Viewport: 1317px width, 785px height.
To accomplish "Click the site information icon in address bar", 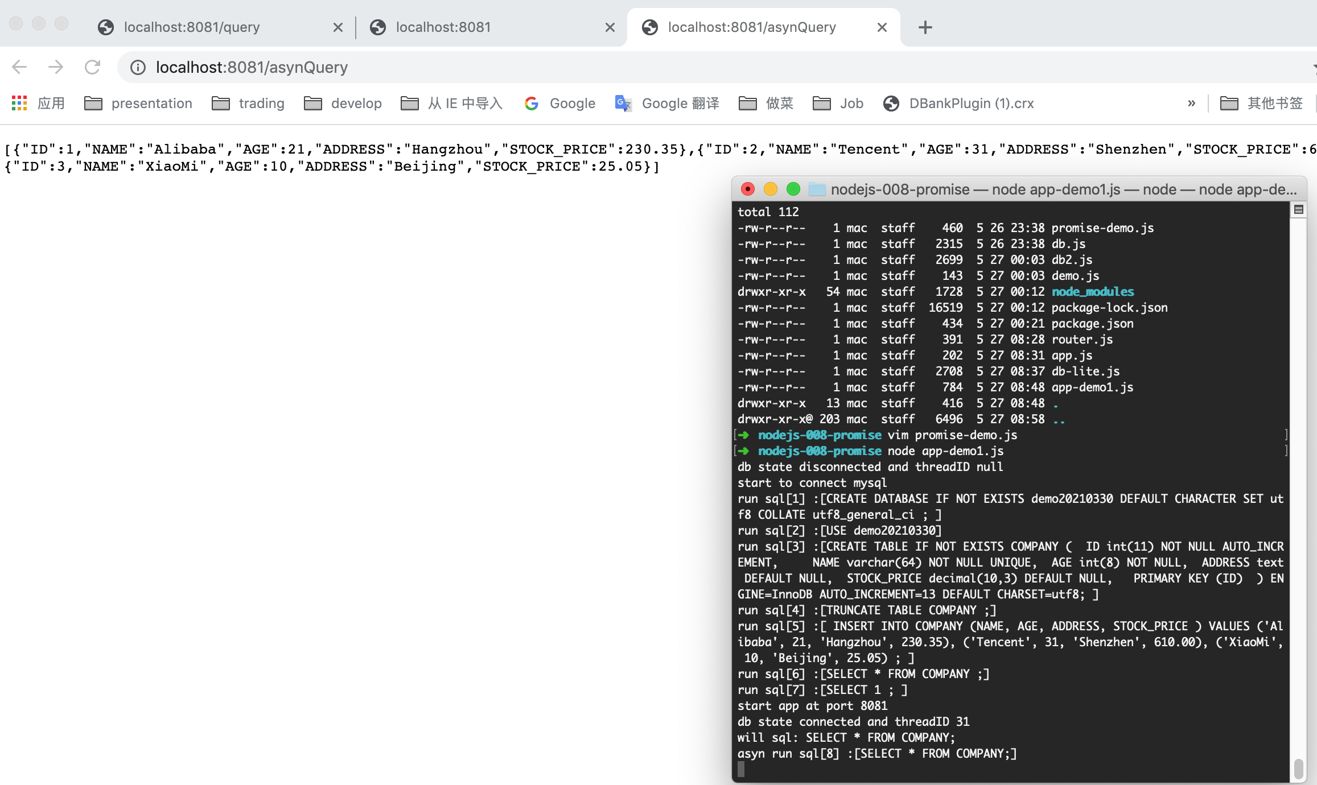I will pos(138,68).
